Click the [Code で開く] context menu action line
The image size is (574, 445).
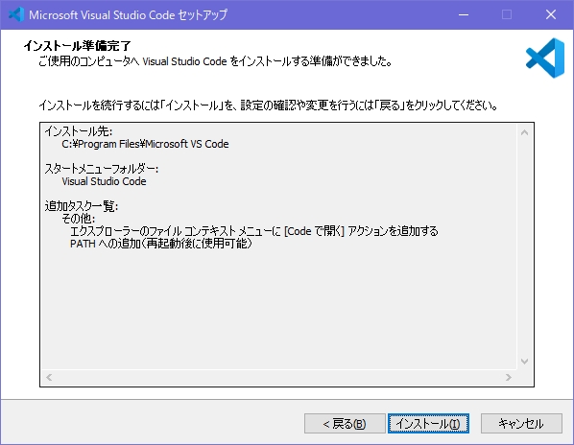(254, 231)
